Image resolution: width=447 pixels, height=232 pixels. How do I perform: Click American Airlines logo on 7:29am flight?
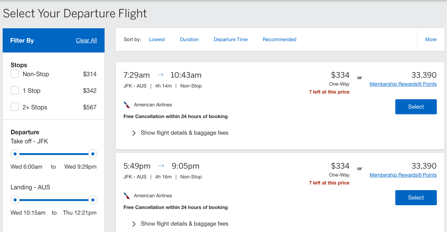pyautogui.click(x=127, y=105)
